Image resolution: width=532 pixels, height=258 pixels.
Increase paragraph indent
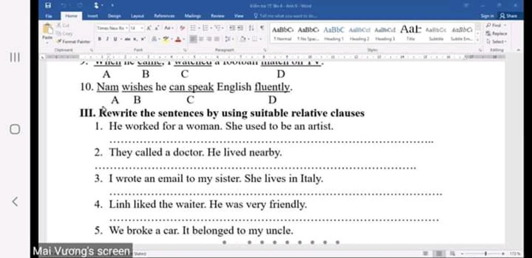click(240, 28)
